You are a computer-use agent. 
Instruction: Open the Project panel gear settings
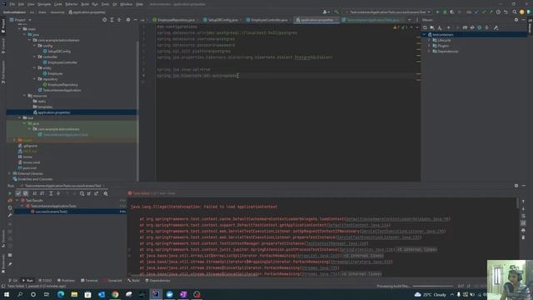pos(128,20)
